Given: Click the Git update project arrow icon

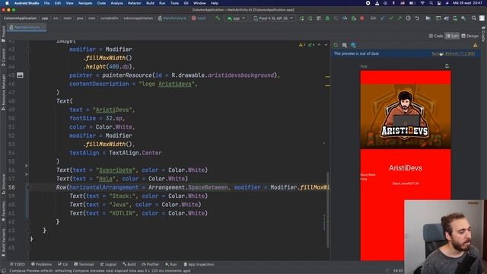Looking at the screenshot, I should 382,18.
